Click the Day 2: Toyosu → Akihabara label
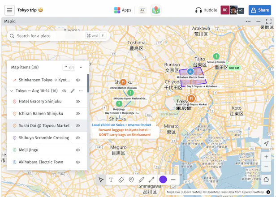Screen dimensions: 276x197 203,86
